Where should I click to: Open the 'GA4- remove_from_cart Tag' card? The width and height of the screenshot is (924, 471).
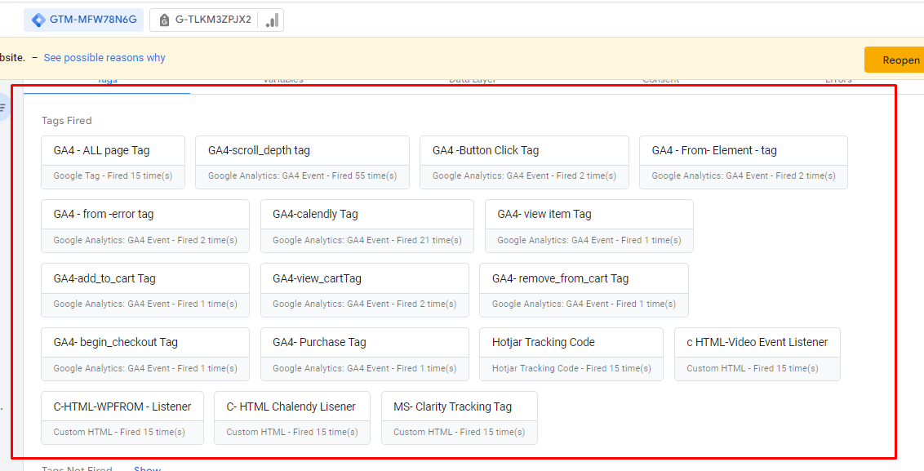pos(584,290)
